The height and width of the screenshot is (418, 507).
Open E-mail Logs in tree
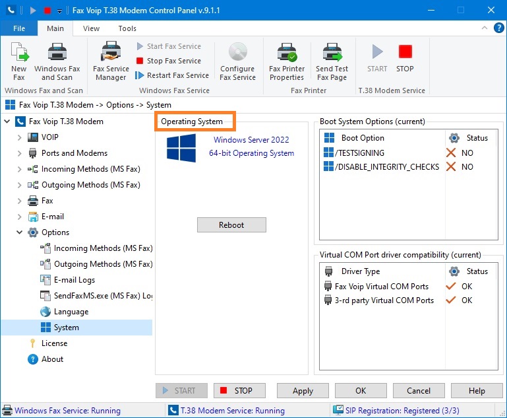(75, 280)
